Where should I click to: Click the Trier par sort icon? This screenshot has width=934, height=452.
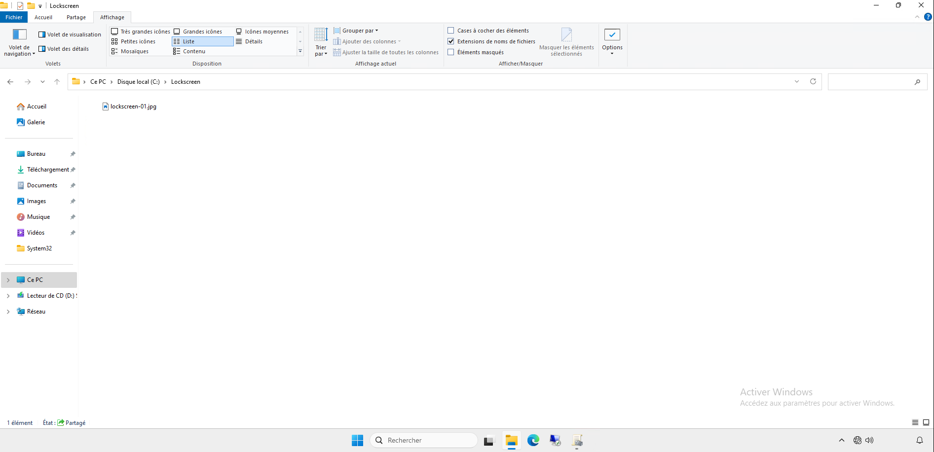point(321,41)
